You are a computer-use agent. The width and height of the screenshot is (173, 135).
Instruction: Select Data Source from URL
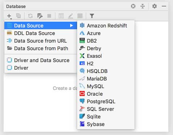pyautogui.click(x=41, y=41)
